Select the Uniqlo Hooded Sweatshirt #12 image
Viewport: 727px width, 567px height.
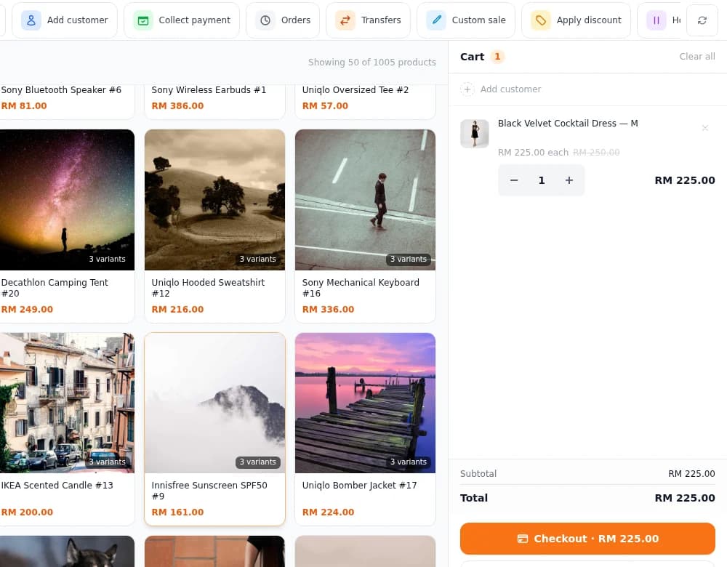tap(214, 200)
